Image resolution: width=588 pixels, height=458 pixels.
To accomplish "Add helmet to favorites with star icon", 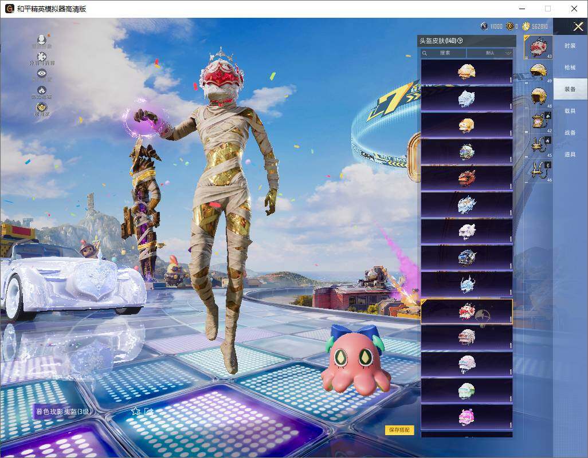I will (135, 412).
